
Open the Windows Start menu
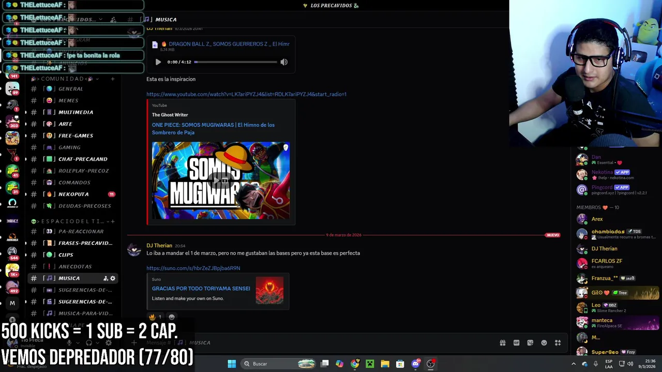(232, 364)
